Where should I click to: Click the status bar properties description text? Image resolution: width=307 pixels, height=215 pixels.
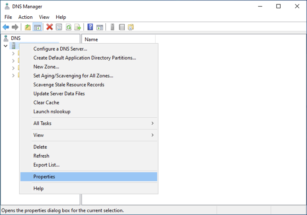(x=63, y=211)
